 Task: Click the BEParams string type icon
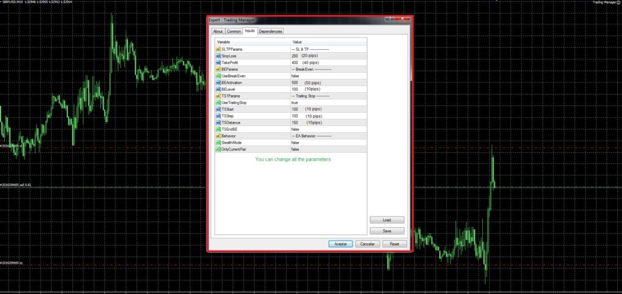coord(218,69)
